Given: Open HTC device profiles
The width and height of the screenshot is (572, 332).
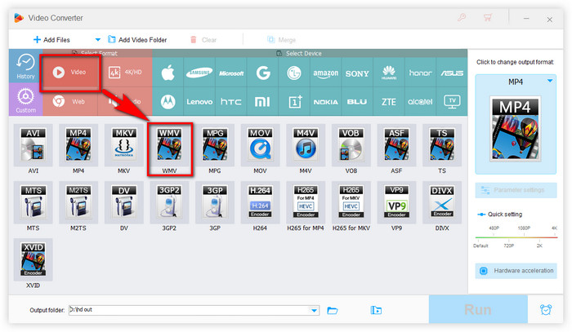Looking at the screenshot, I should pyautogui.click(x=231, y=102).
